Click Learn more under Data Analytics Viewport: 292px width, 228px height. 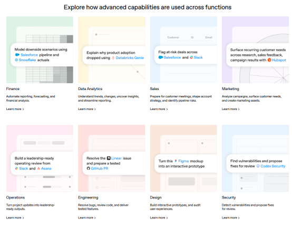pos(87,109)
